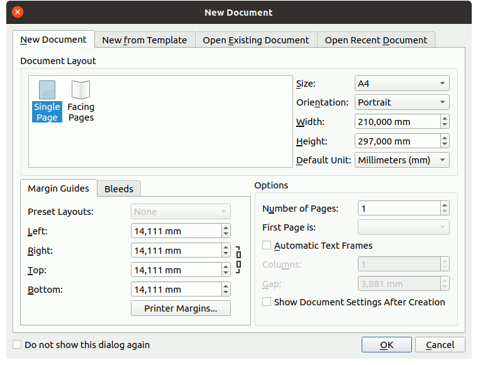478x365 pixels.
Task: Click the Printer Margins button
Action: 181,308
